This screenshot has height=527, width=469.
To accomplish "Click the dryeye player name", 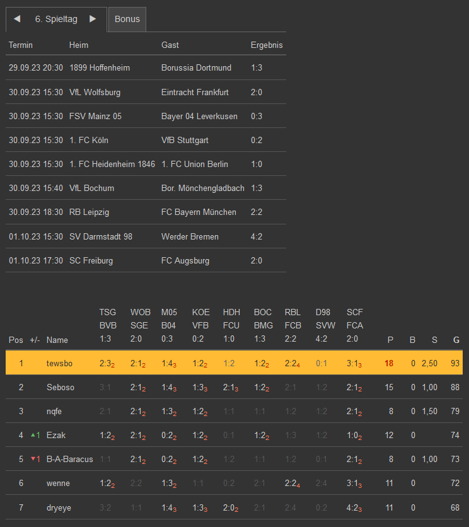I will (59, 507).
